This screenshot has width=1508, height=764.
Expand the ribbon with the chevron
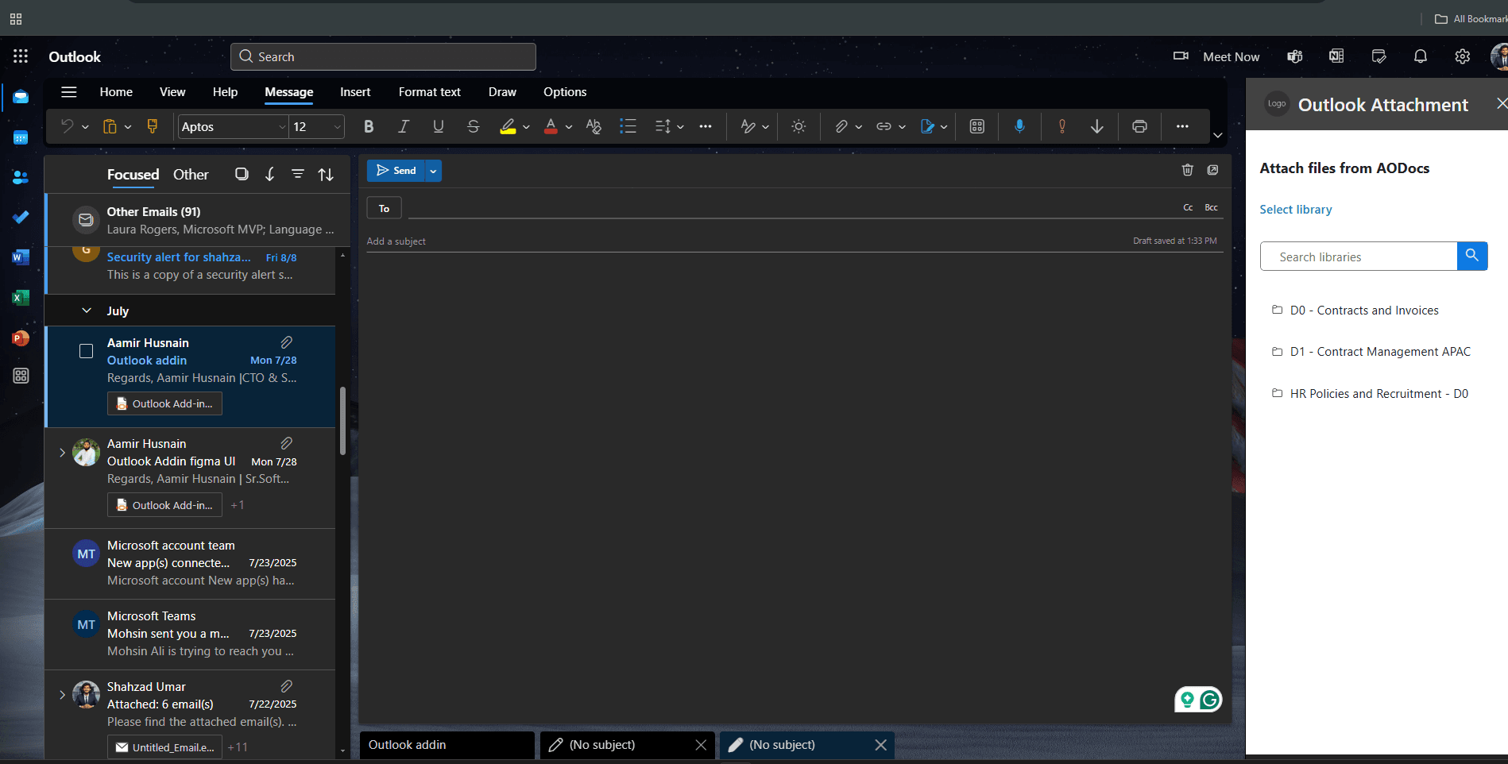tap(1218, 136)
